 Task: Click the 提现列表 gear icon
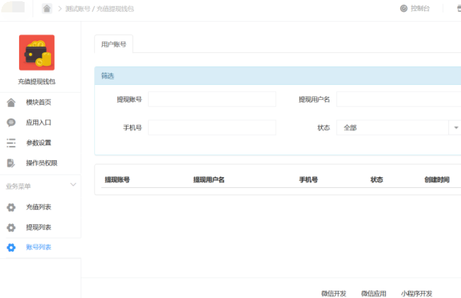[11, 227]
